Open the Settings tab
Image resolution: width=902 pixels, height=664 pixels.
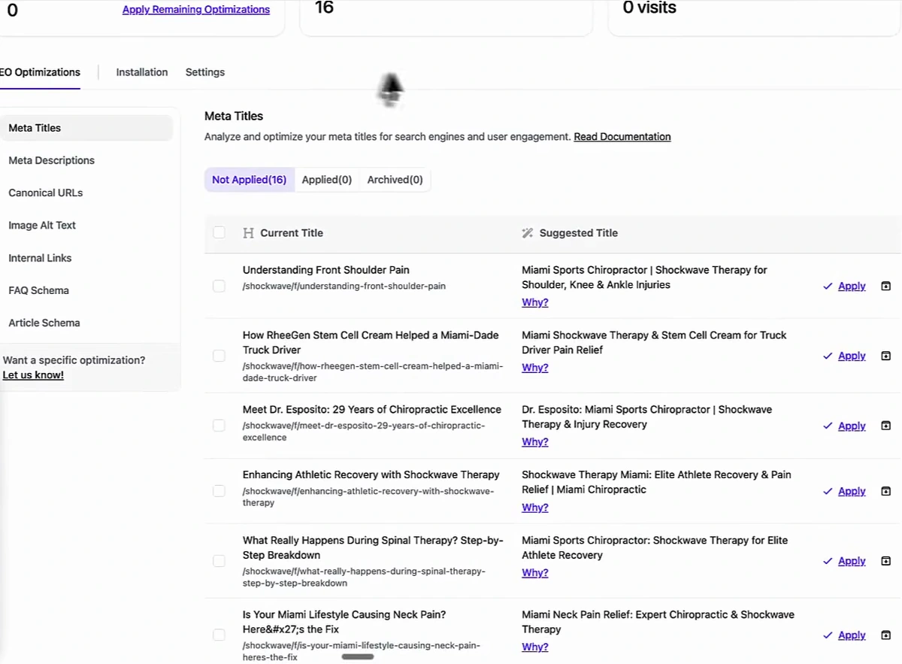tap(205, 72)
